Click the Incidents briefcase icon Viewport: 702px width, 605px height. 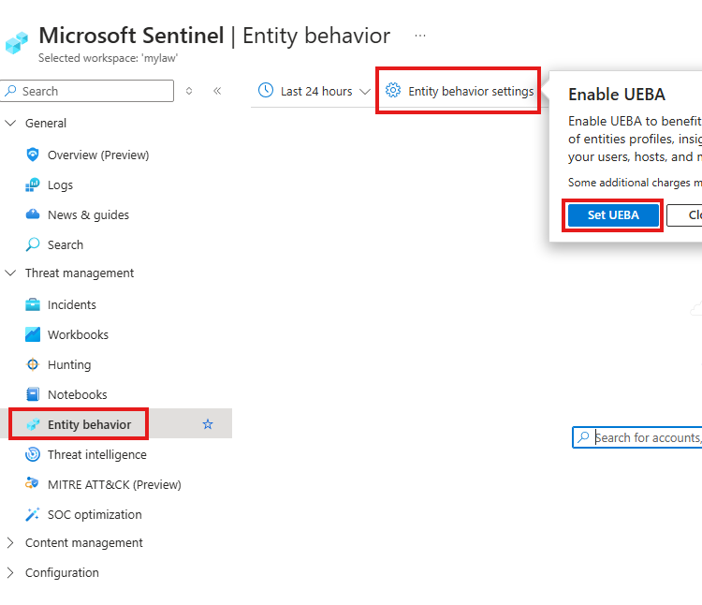pyautogui.click(x=33, y=304)
